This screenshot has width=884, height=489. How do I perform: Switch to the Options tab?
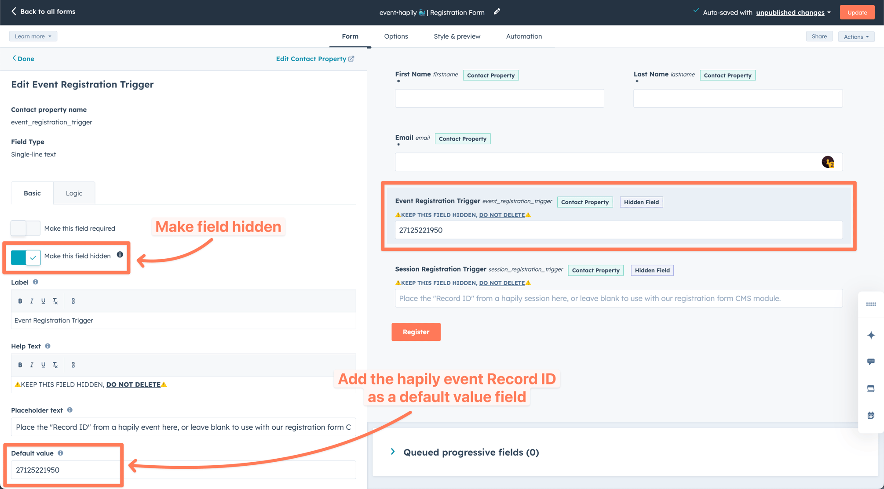[x=396, y=36]
